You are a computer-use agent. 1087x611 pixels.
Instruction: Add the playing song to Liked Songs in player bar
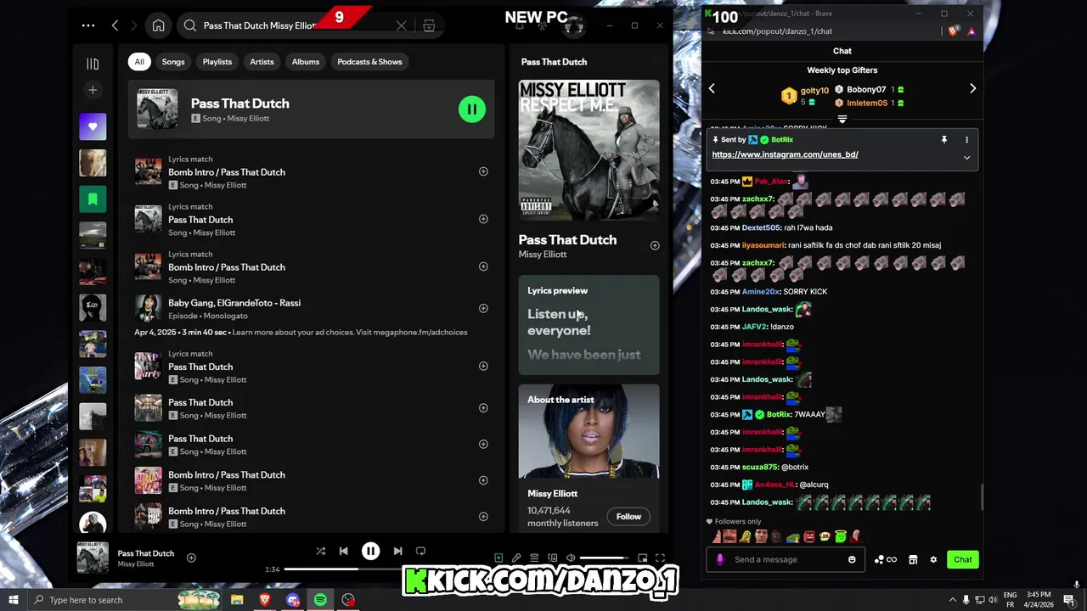tap(191, 558)
